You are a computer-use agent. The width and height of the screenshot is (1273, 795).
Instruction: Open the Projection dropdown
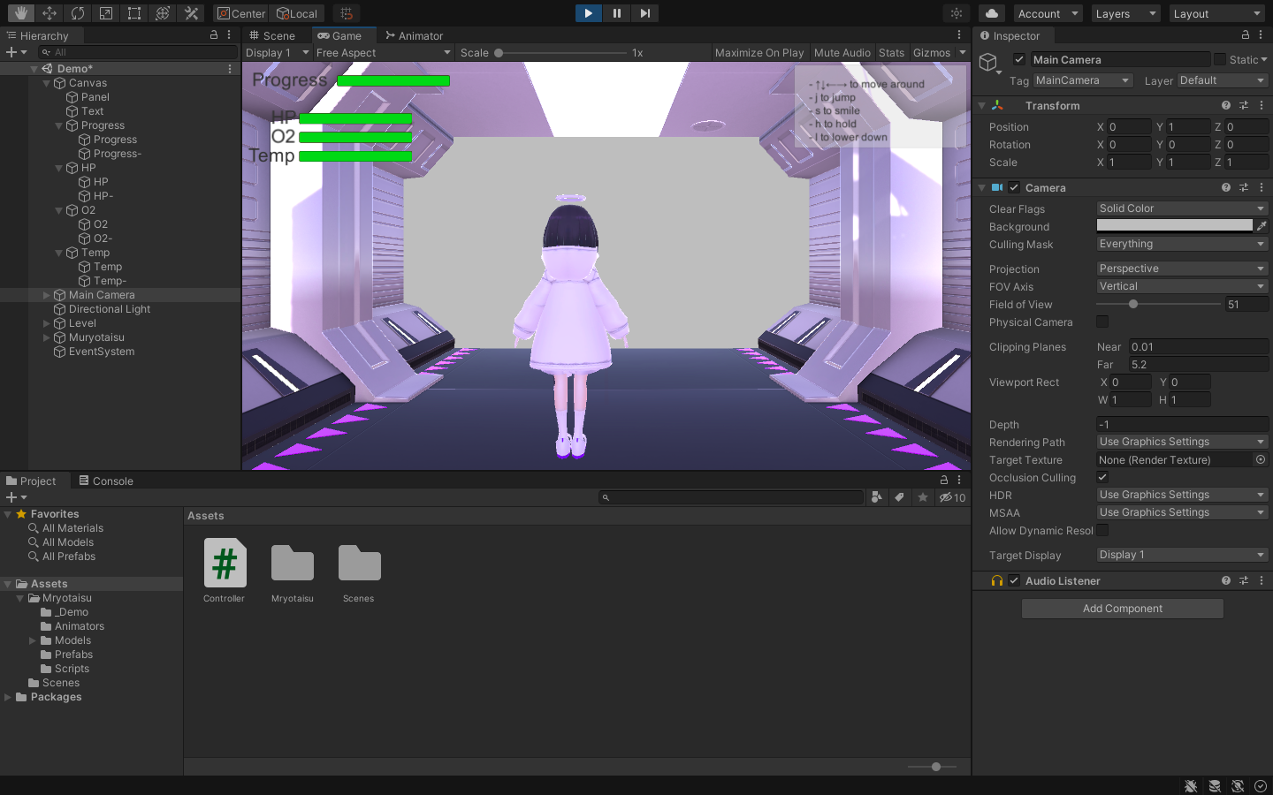point(1182,269)
